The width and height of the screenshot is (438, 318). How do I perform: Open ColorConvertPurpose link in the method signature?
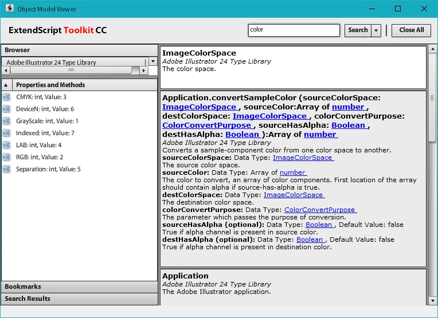[208, 125]
